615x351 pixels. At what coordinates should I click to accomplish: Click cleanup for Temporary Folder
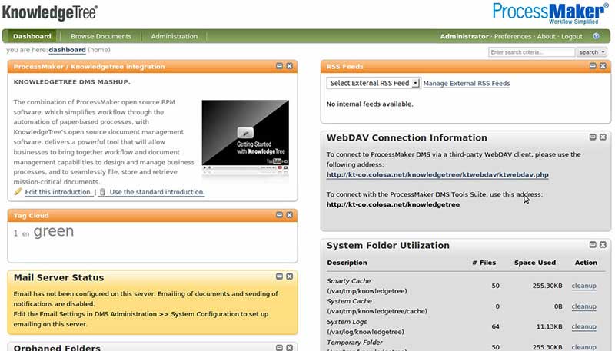click(583, 347)
